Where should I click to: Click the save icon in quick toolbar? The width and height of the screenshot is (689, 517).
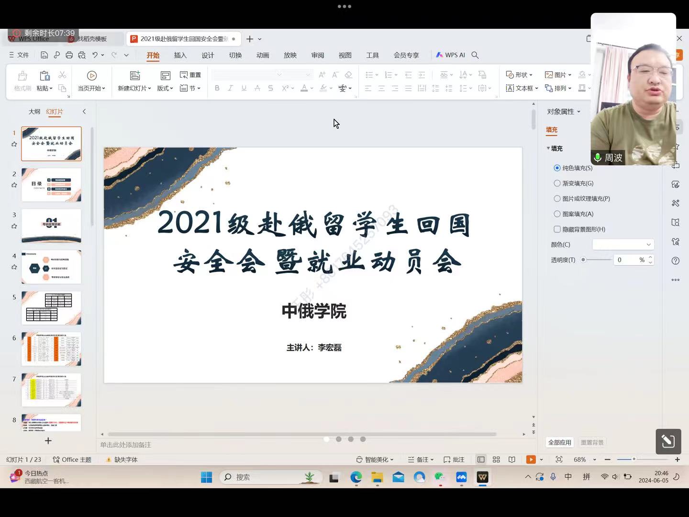coord(44,55)
